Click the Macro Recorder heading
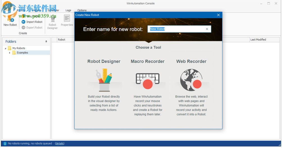The width and height of the screenshot is (282, 148). [x=147, y=62]
